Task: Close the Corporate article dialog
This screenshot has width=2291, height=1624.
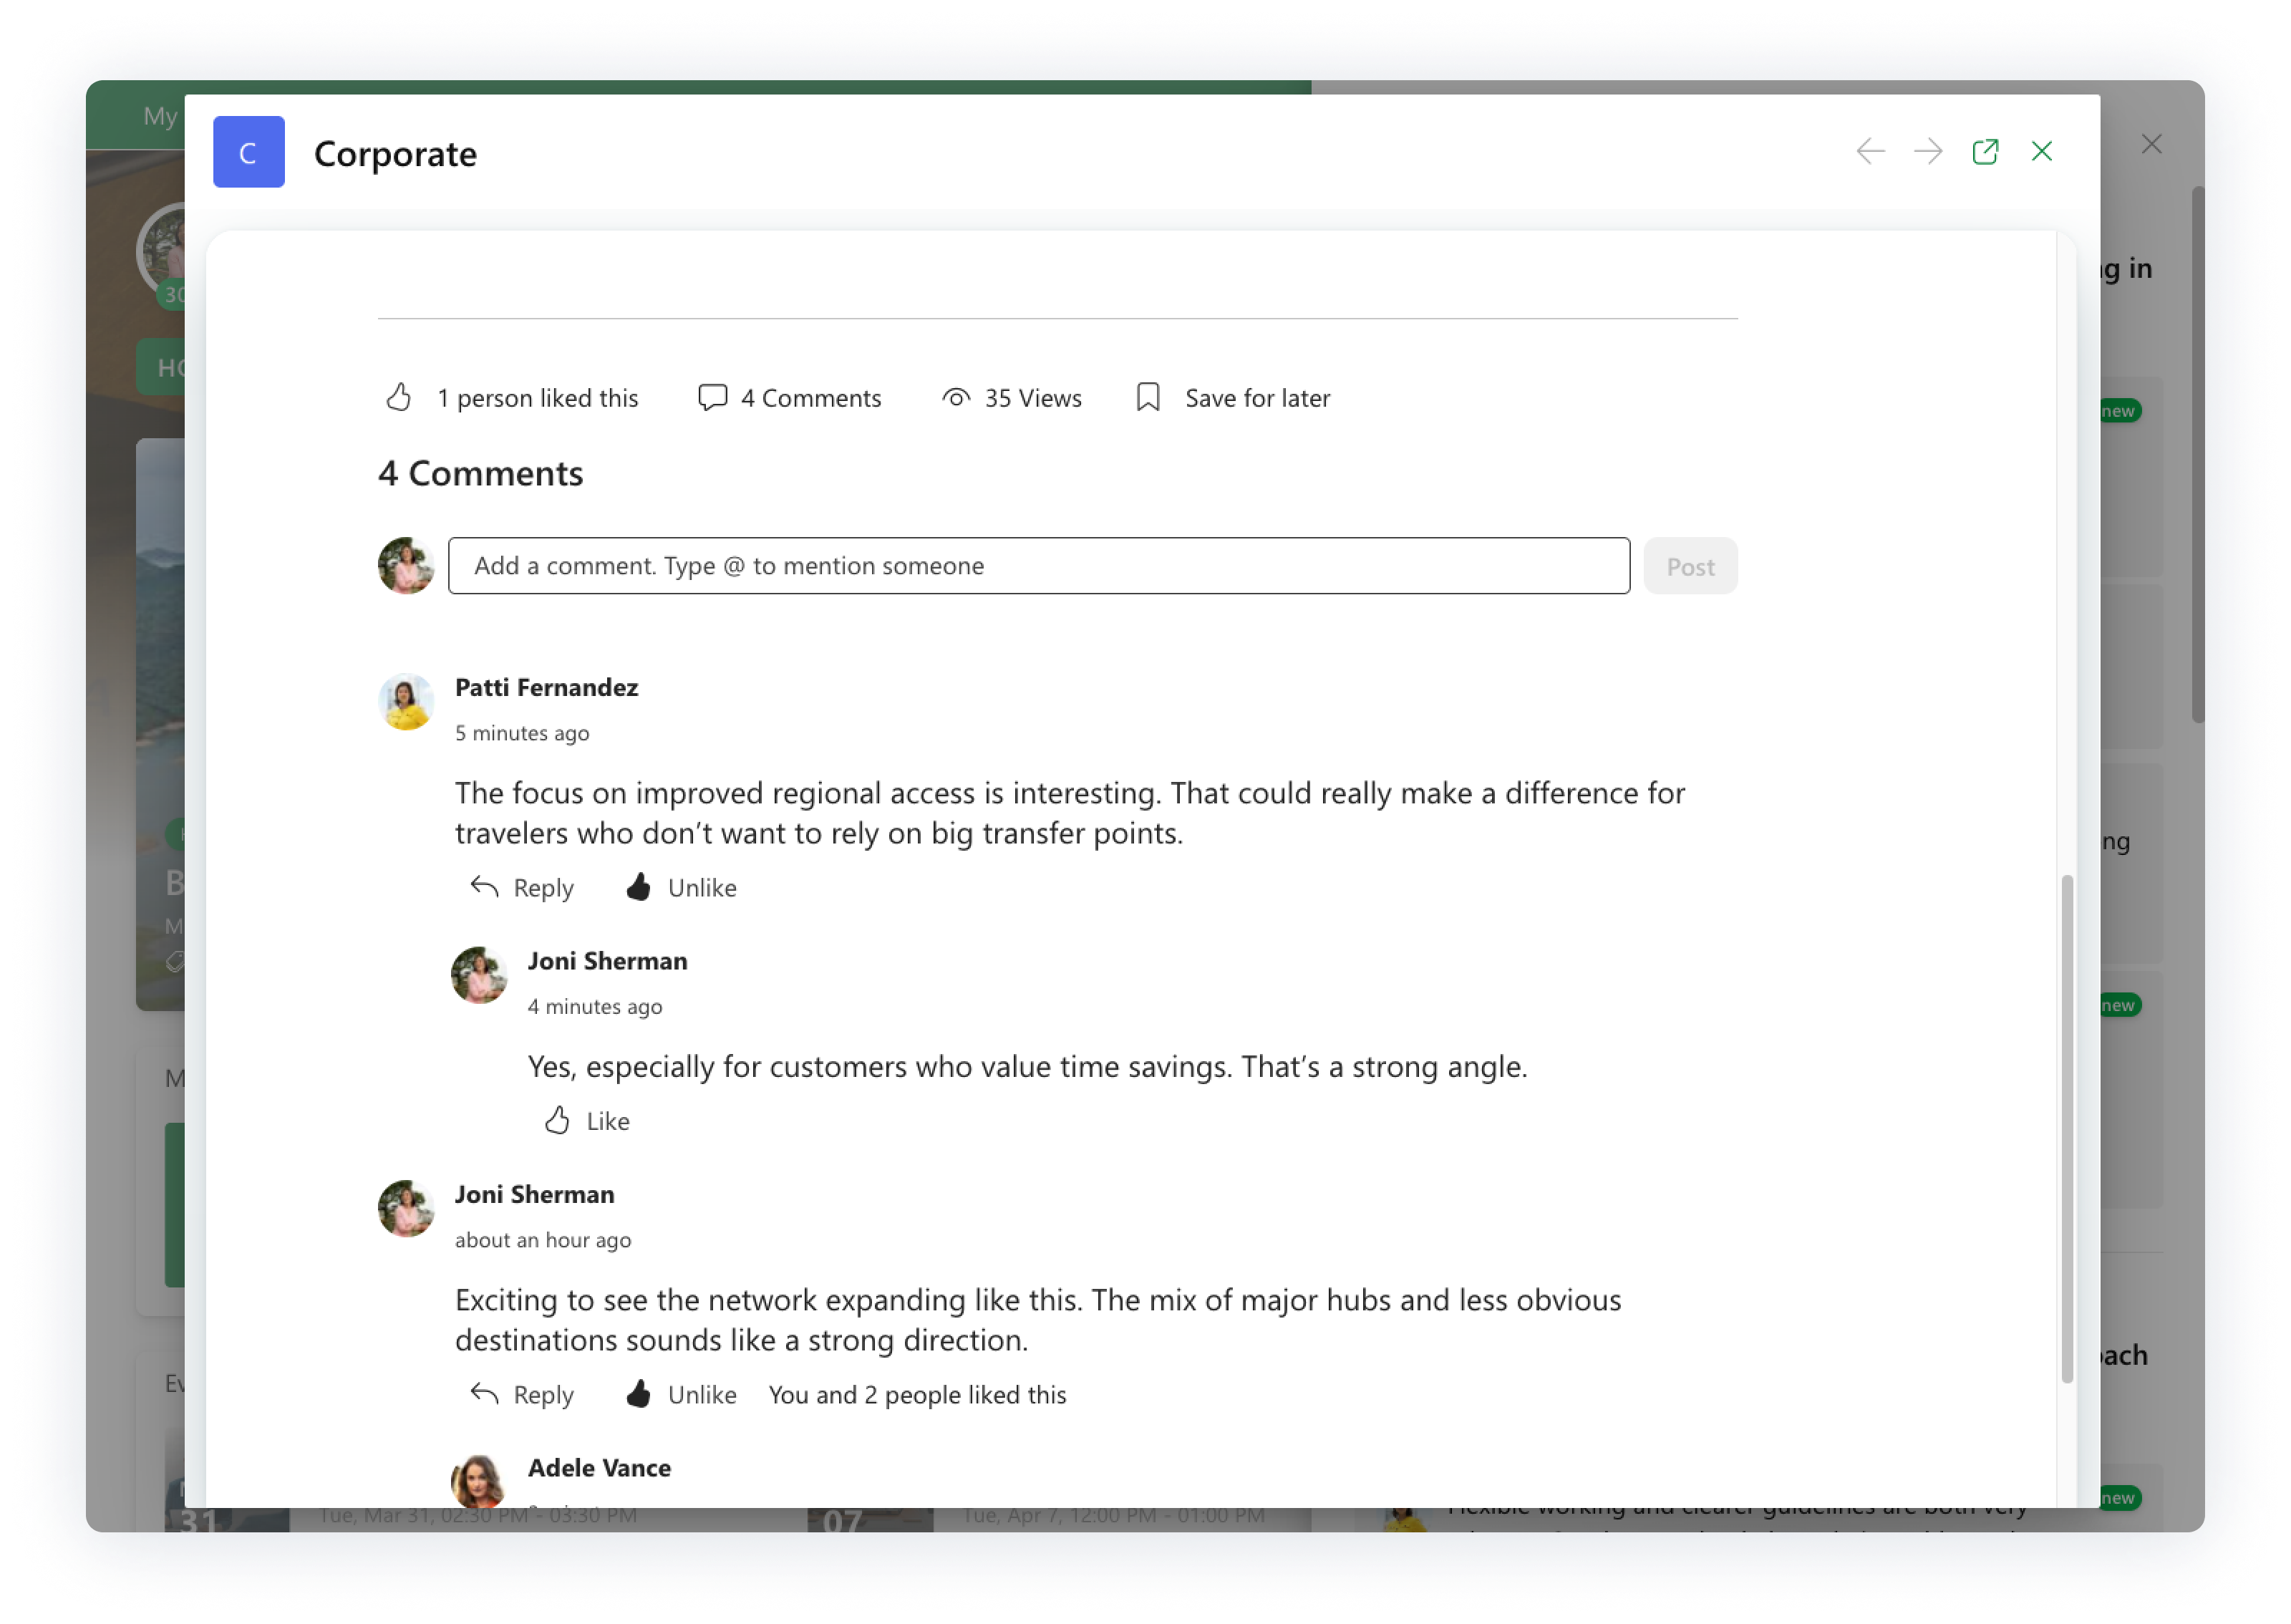Action: 2042,152
